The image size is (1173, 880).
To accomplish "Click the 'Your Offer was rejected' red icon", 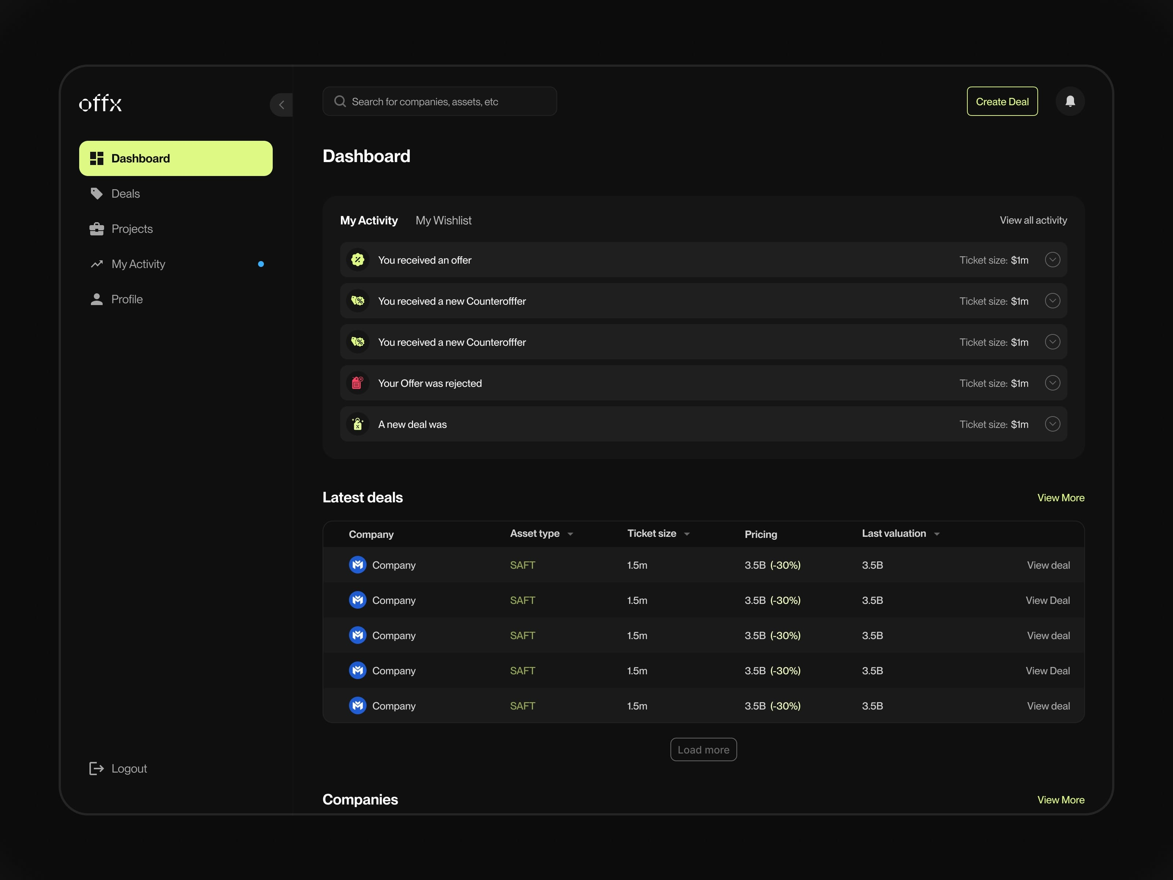I will (358, 383).
